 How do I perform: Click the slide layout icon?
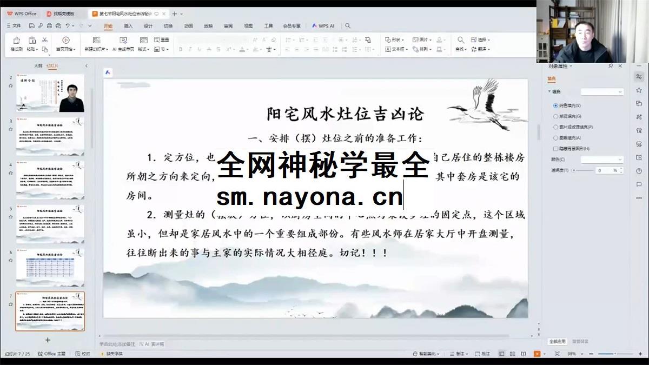(143, 40)
